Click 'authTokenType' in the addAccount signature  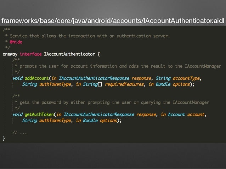pyautogui.click(x=55, y=84)
